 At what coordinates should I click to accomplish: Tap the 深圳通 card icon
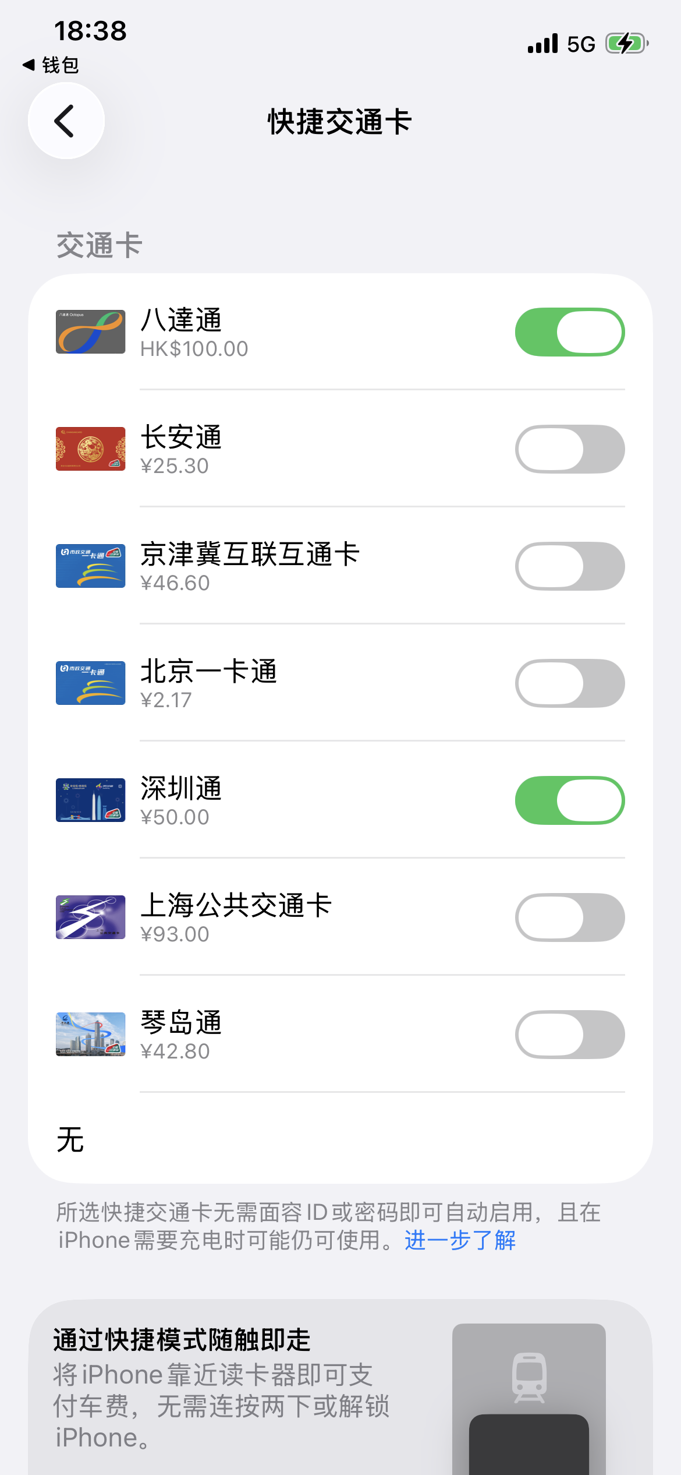[90, 800]
